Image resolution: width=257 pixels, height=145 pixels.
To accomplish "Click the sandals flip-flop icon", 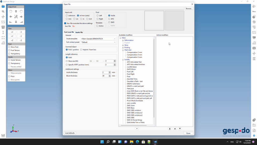I will [x=3, y=27].
